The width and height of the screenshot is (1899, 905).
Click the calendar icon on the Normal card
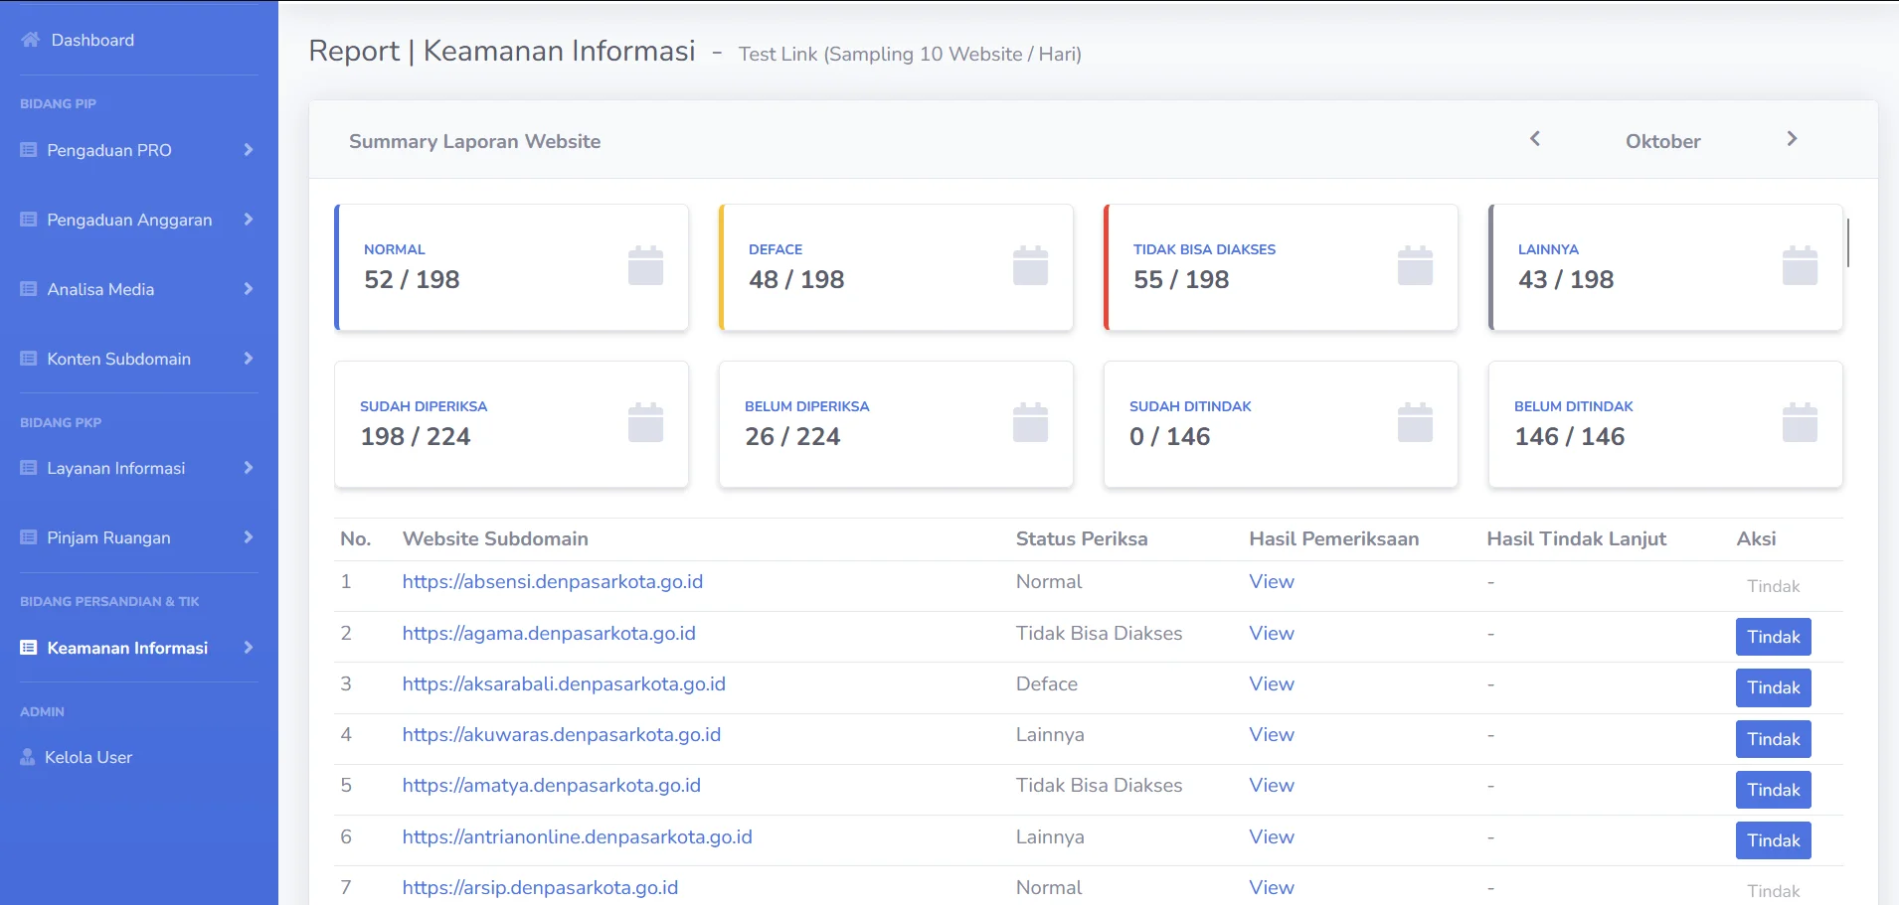coord(643,265)
